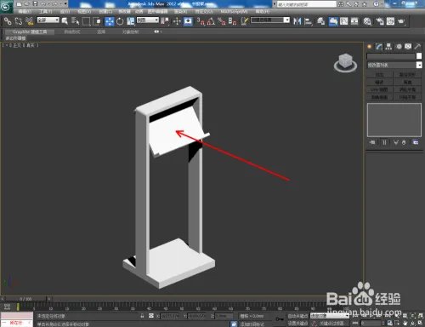Activate the Select and Rotate tool
This screenshot has width=425, height=327.
[x=120, y=21]
